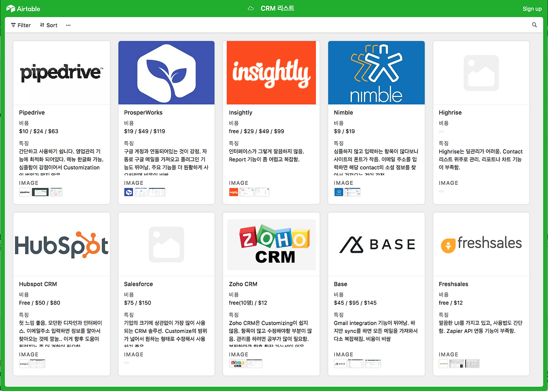Click the Highrise 특징 description text
The image size is (548, 391).
click(481, 160)
